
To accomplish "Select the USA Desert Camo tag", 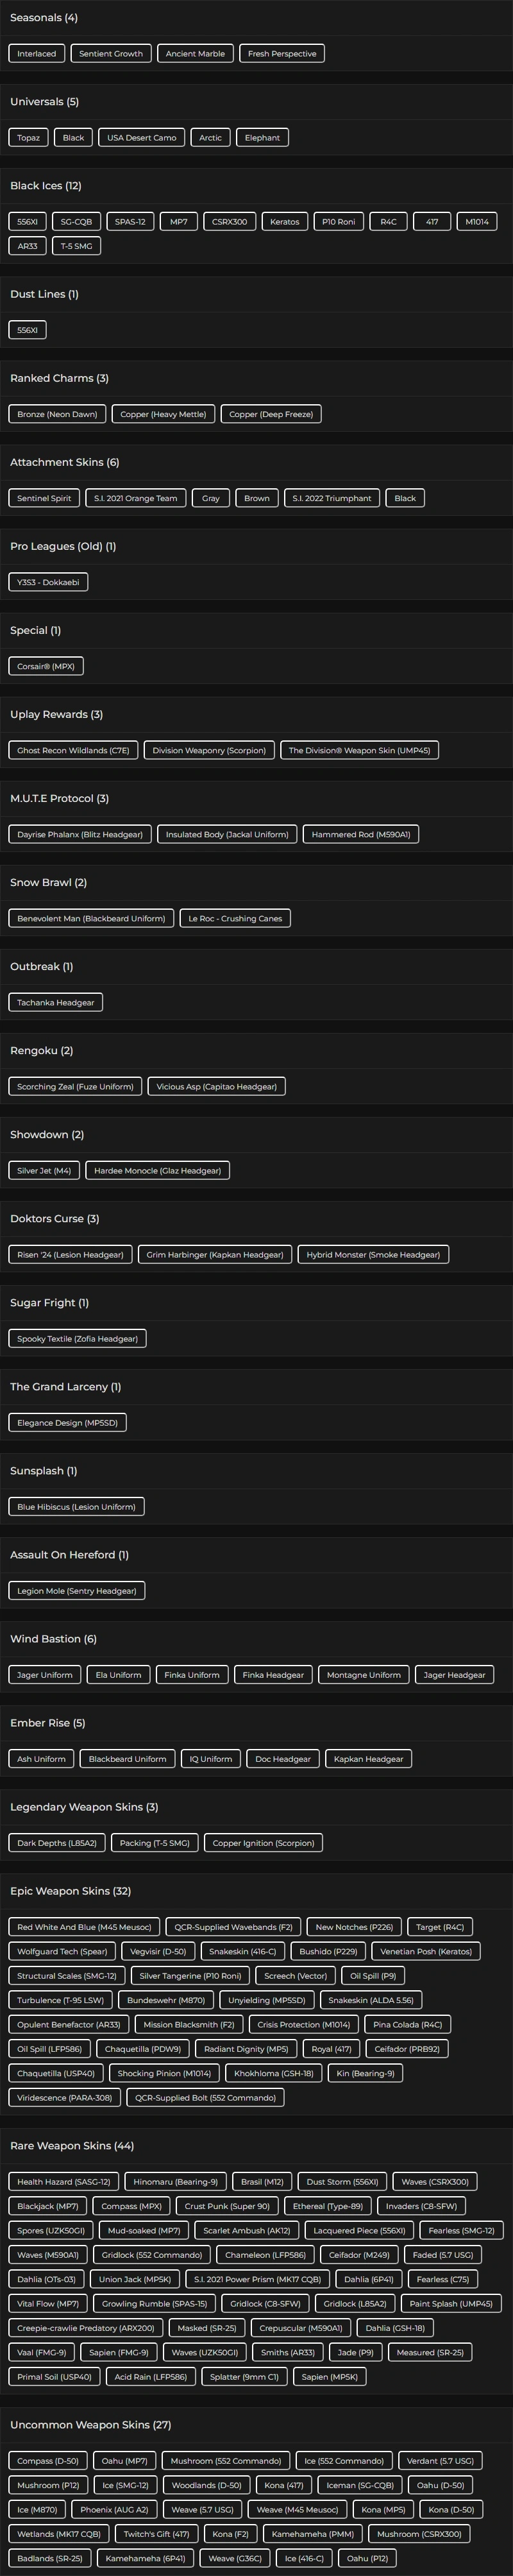I will 142,138.
